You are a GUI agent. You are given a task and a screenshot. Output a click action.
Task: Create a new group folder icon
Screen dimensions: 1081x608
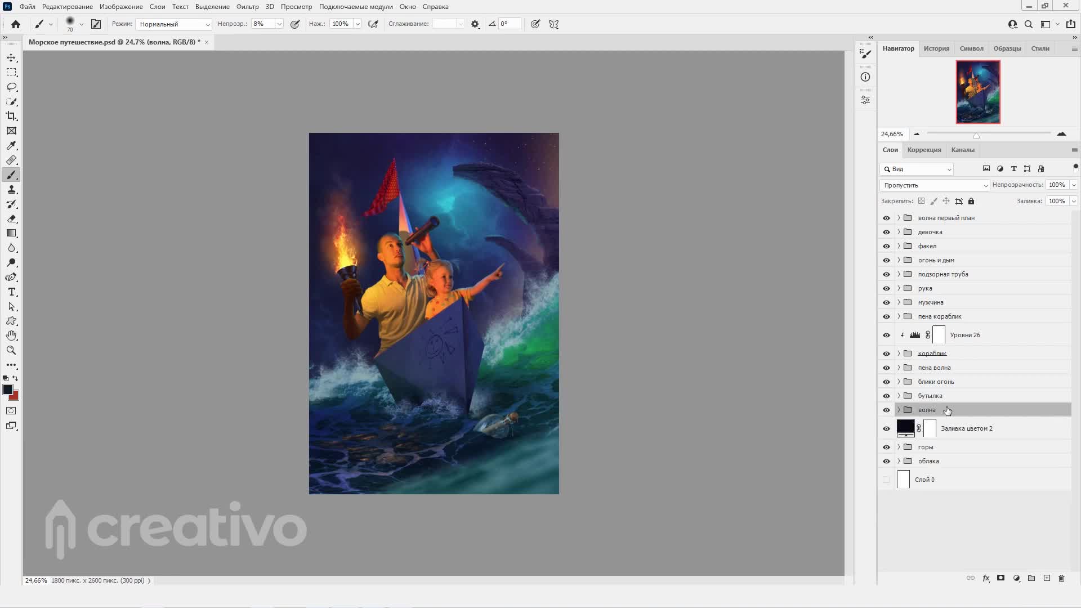[1031, 578]
